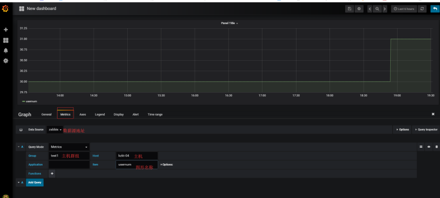Click the Application input field
This screenshot has width=440, height=198.
(x=69, y=164)
